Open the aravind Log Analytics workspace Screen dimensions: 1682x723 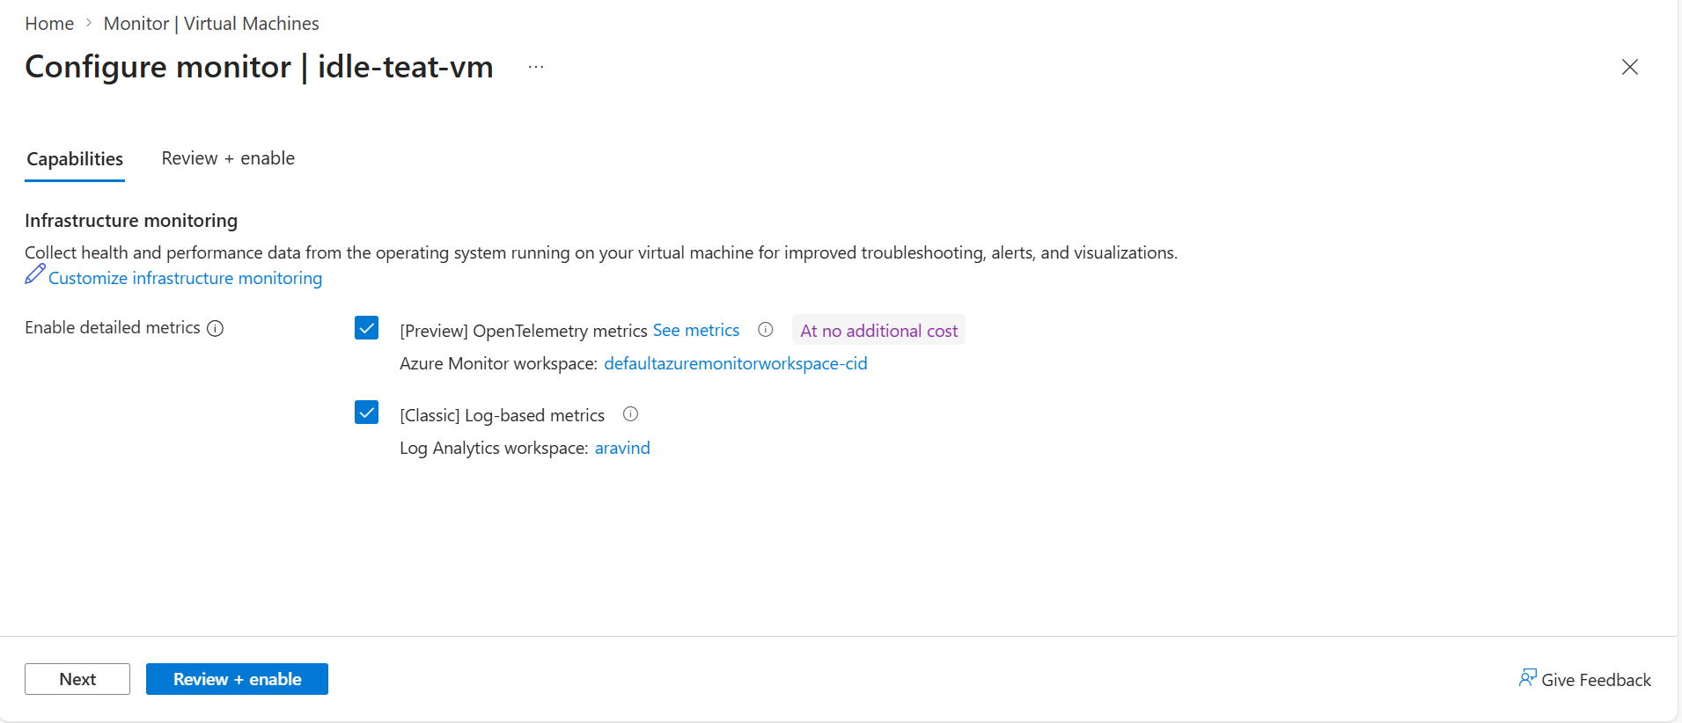point(622,448)
